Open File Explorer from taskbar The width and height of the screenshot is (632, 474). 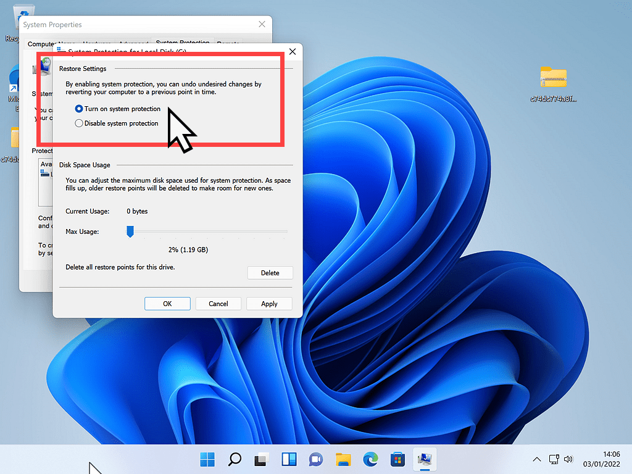343,459
